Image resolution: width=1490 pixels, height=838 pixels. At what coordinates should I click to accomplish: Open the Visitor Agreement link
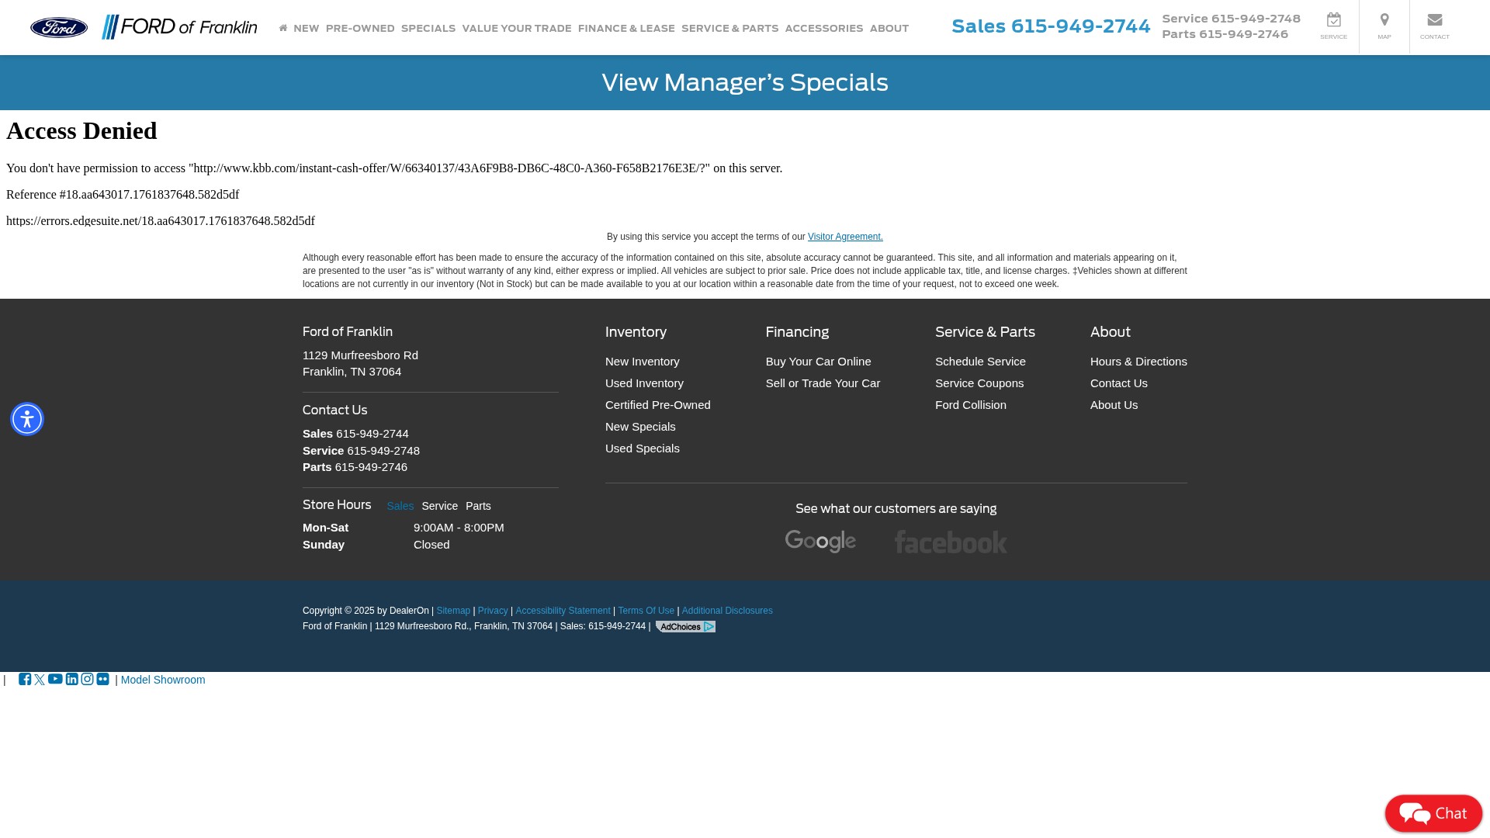click(845, 237)
